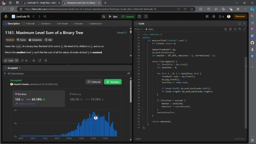
Task: Open the C++ language dropdown
Action: (139, 29)
